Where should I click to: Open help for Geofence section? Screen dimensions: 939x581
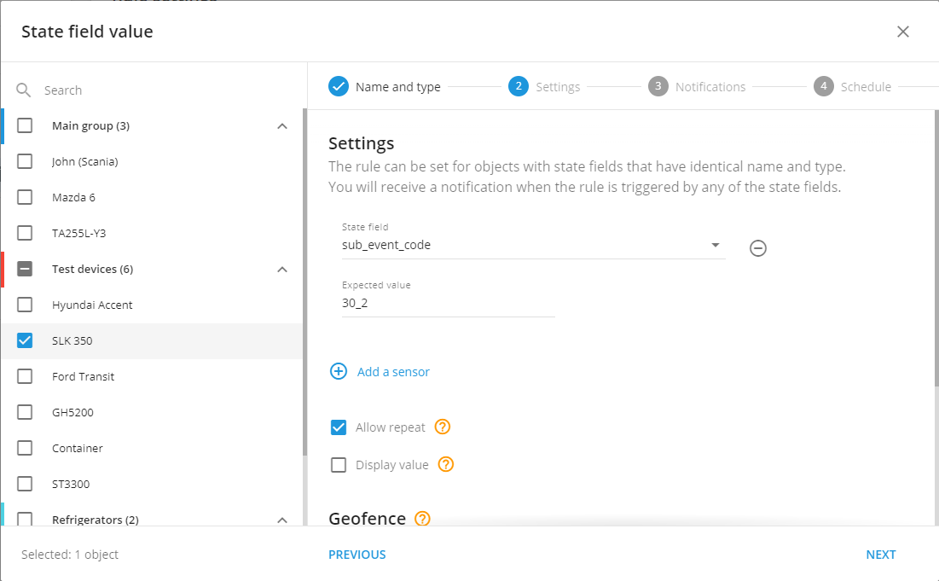click(422, 518)
